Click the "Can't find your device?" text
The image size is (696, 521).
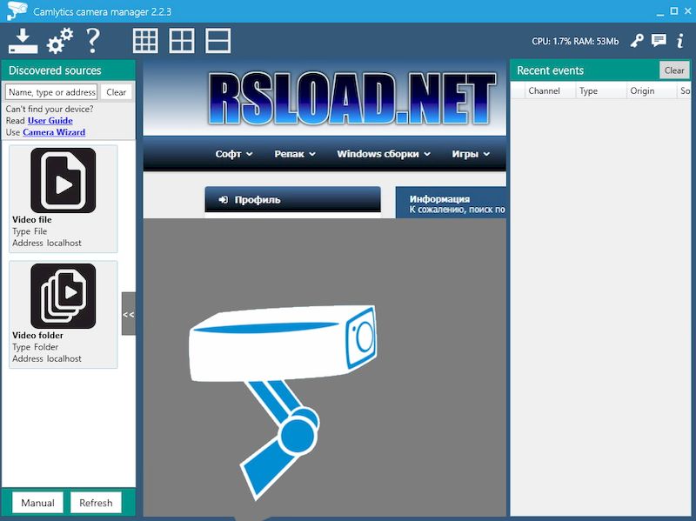[50, 110]
